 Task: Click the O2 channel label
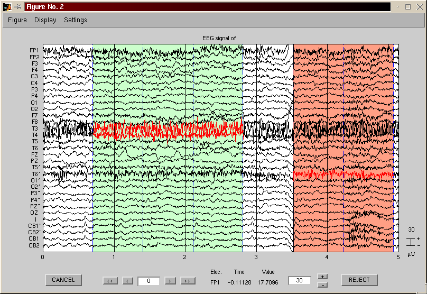pyautogui.click(x=34, y=109)
